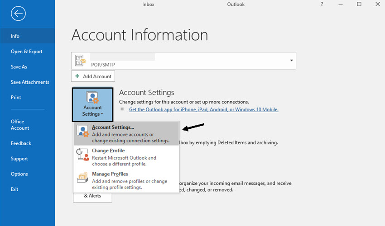Click the plus icon on Add Account
Screen dimensions: 385x226
(x=77, y=76)
